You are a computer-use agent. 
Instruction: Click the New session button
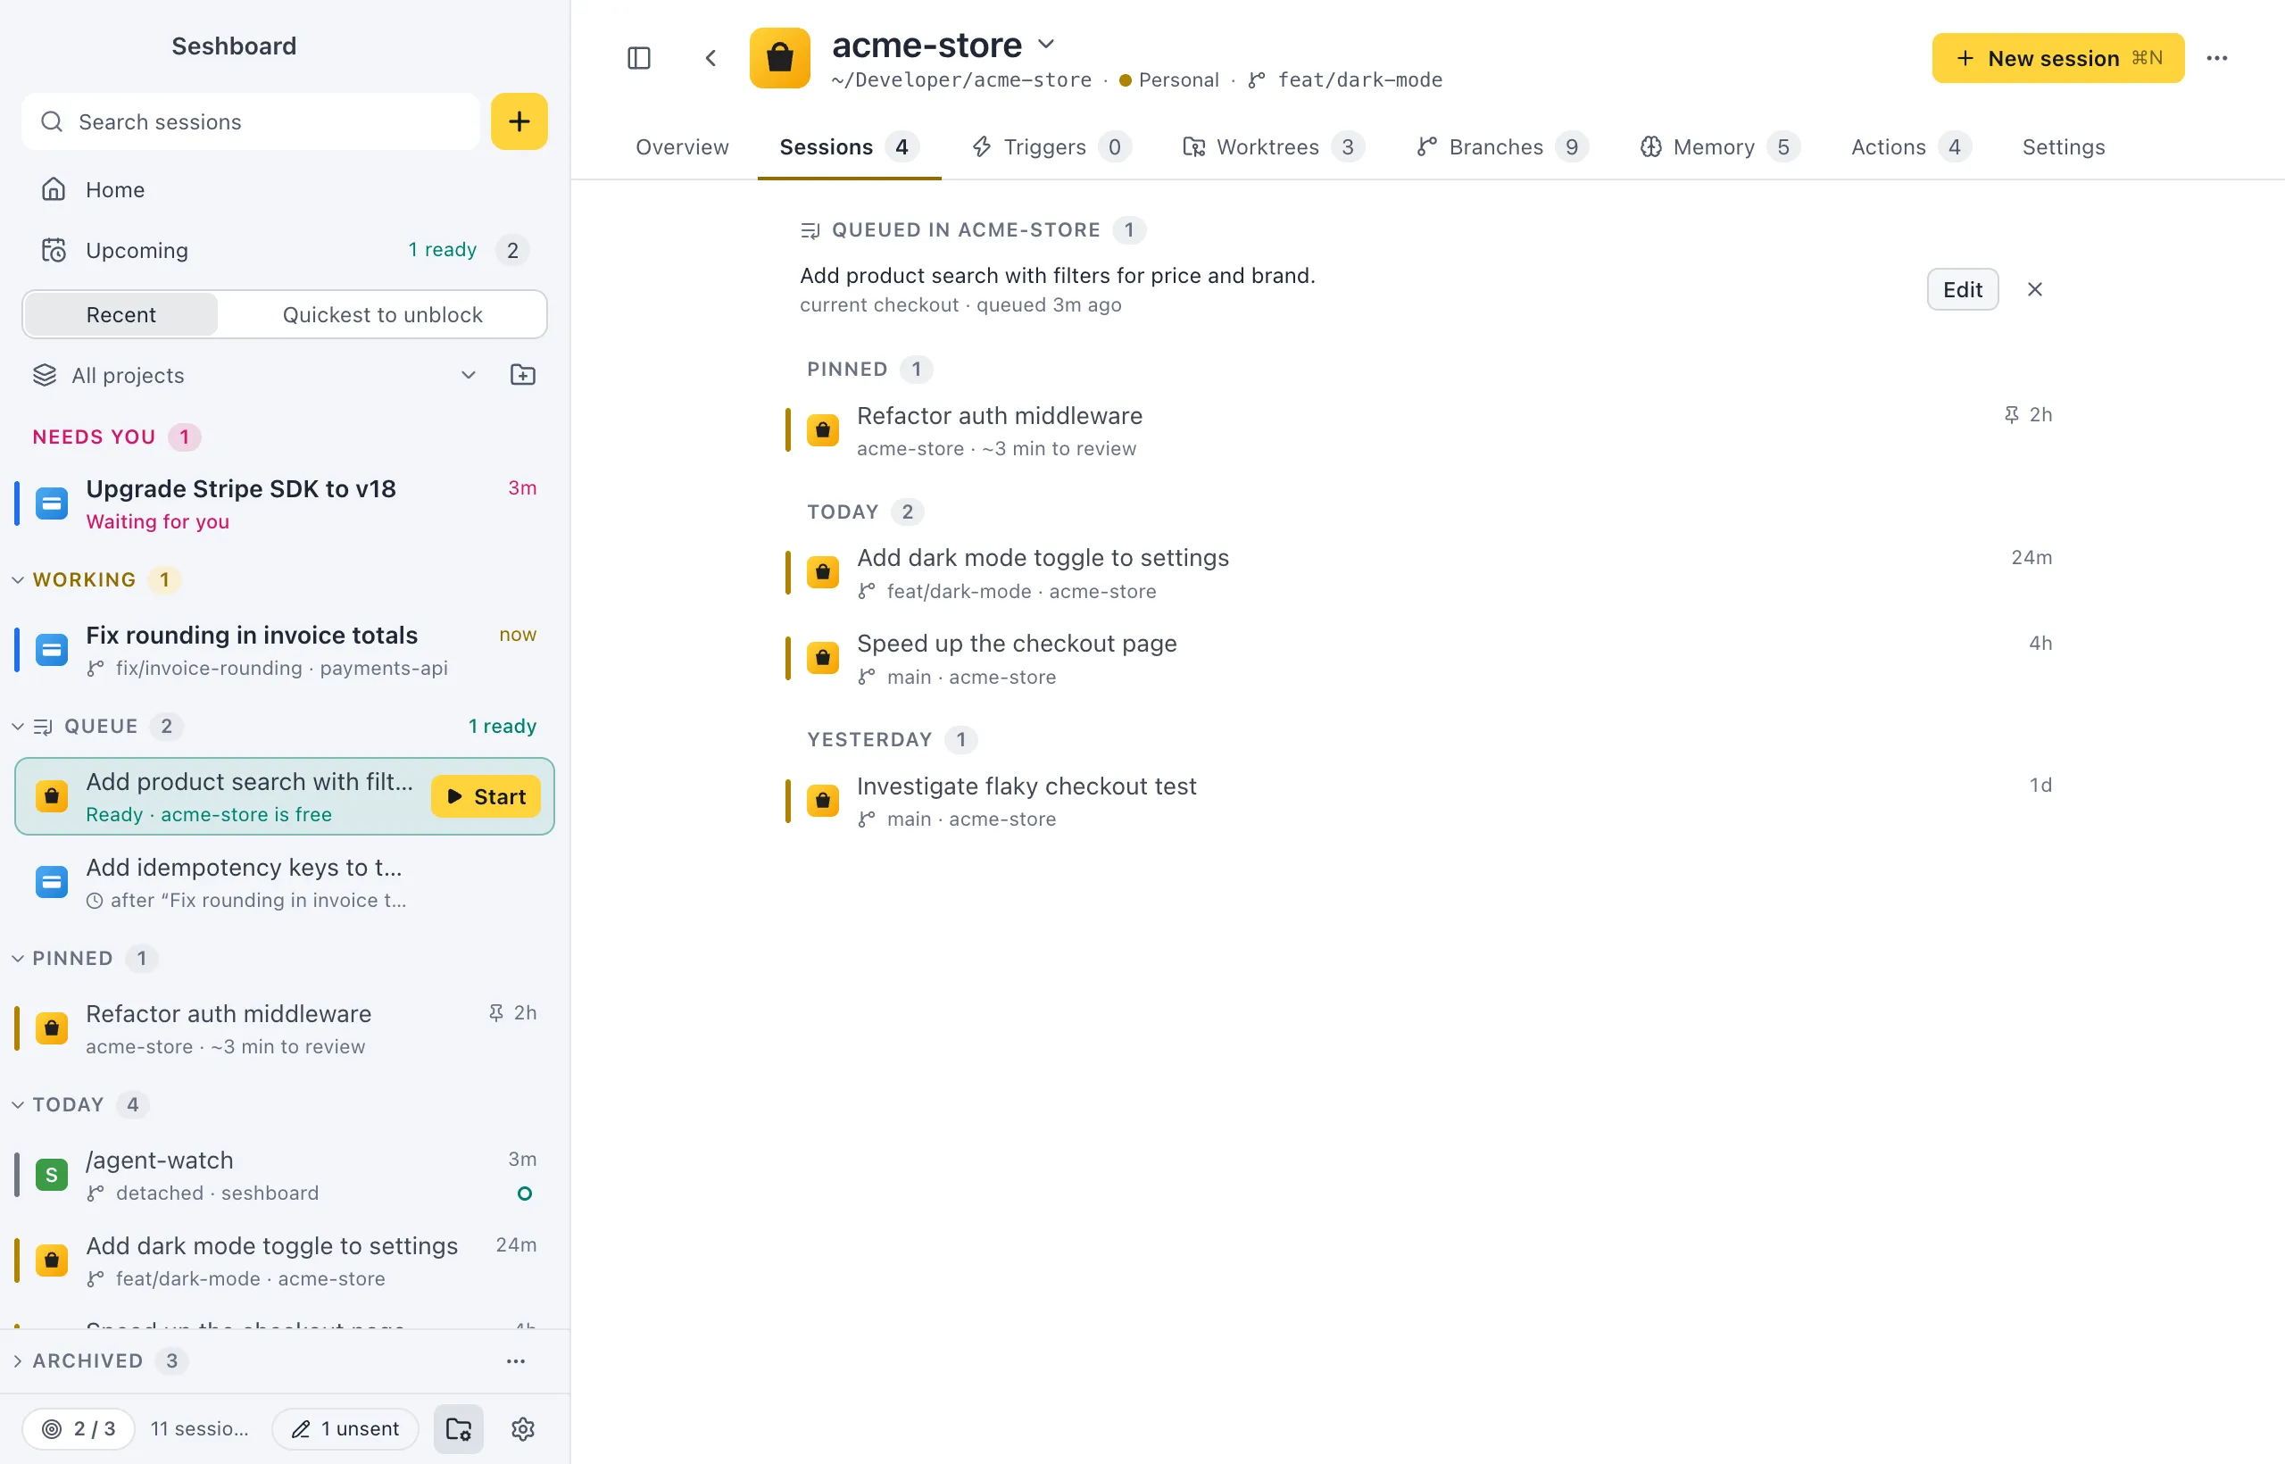click(2057, 58)
